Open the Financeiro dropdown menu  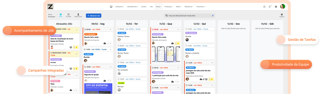click(201, 7)
